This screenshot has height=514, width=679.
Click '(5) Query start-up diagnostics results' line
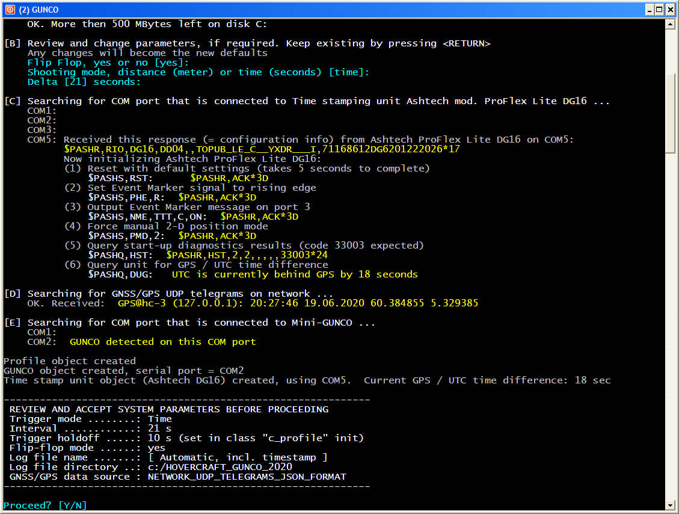coord(244,246)
